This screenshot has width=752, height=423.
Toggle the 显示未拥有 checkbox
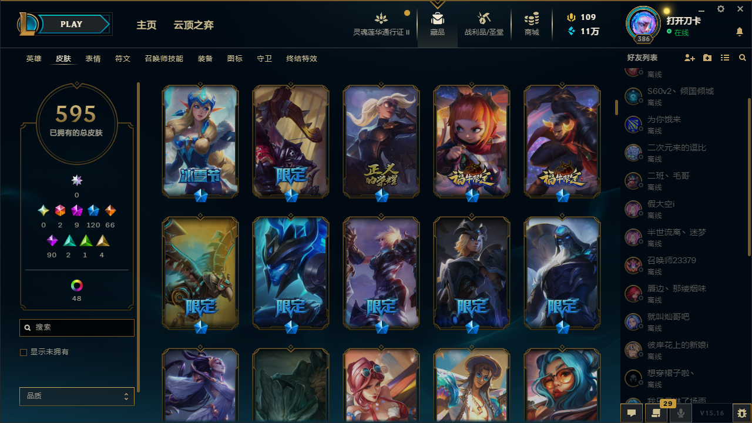(23, 352)
